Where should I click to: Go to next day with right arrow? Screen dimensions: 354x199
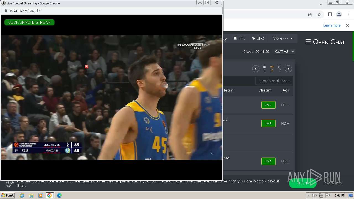[x=288, y=69]
